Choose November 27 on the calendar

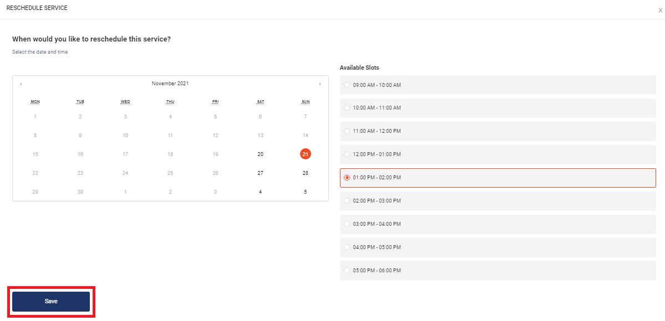tap(260, 173)
